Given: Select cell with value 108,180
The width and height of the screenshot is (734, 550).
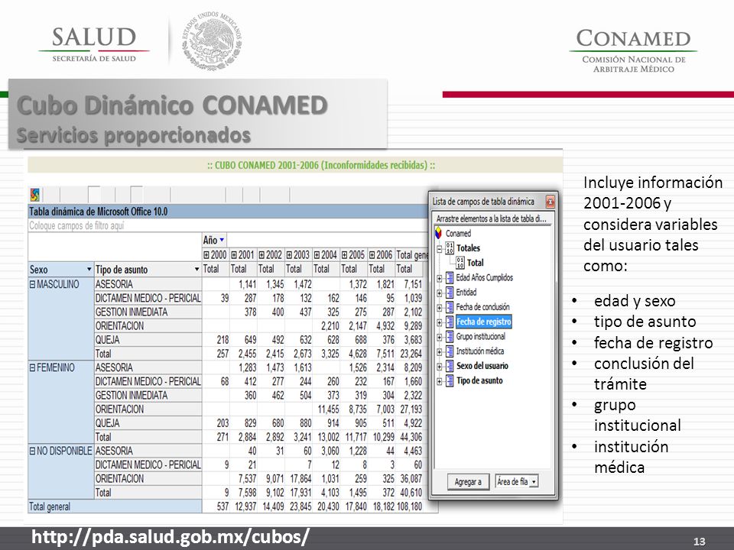Looking at the screenshot, I should click(409, 506).
